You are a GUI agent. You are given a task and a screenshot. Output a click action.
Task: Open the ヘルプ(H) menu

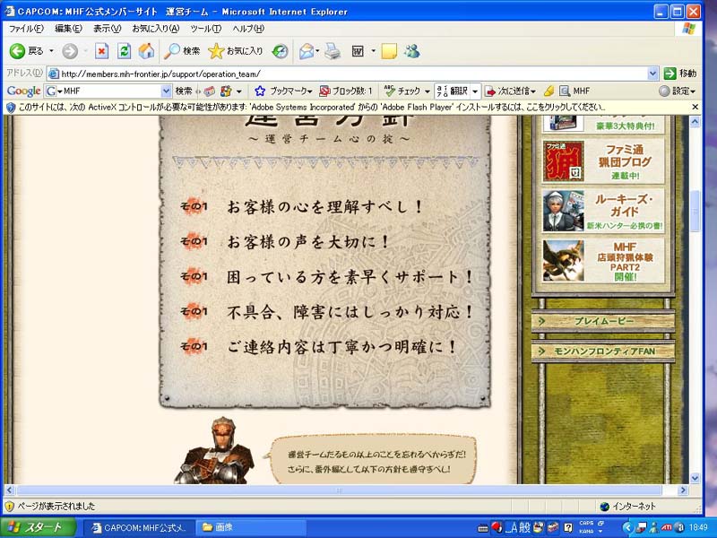click(x=248, y=29)
